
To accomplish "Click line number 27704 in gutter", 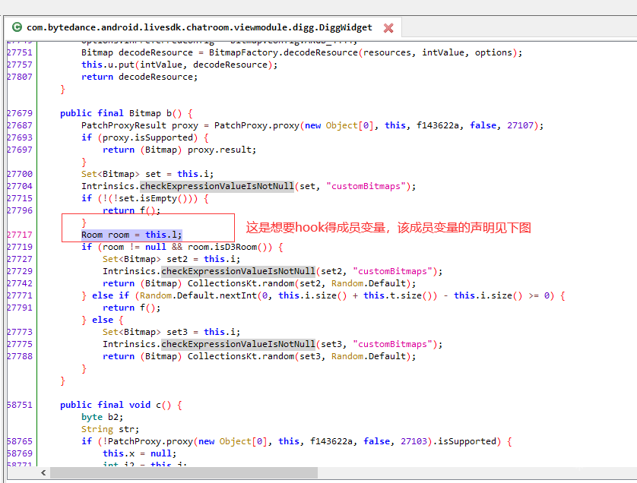I will (20, 187).
